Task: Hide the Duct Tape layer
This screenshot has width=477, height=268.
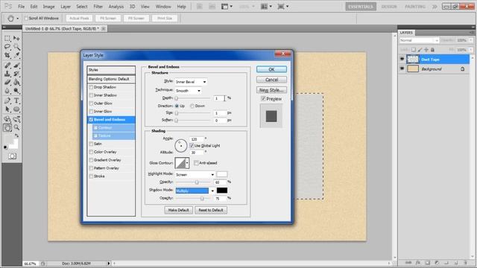Action: tap(402, 60)
